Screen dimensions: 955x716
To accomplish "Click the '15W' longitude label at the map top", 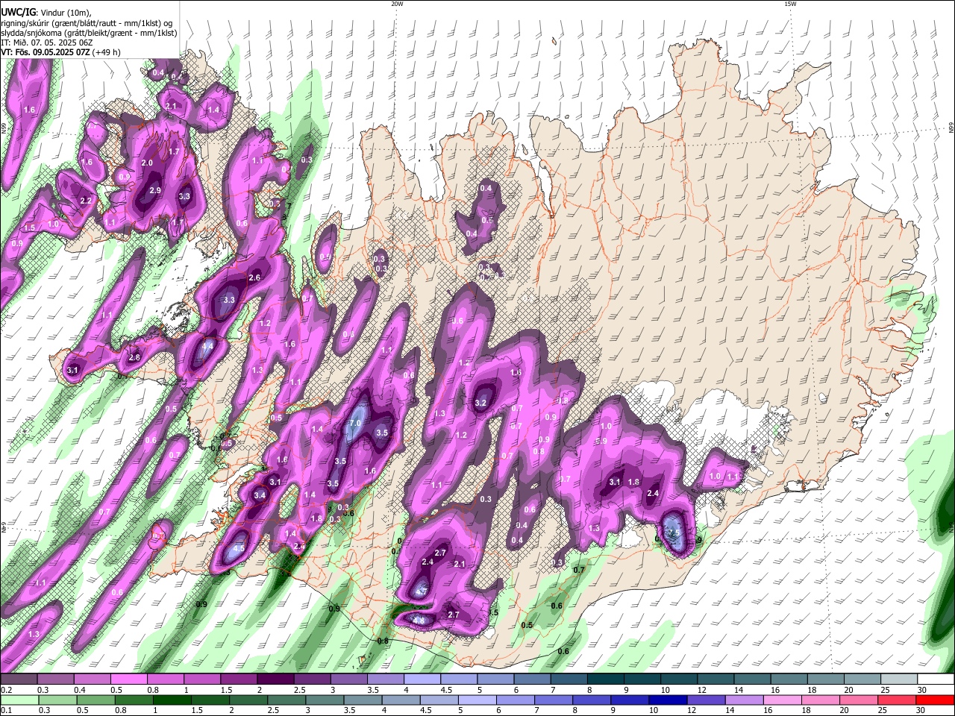I will pyautogui.click(x=790, y=4).
